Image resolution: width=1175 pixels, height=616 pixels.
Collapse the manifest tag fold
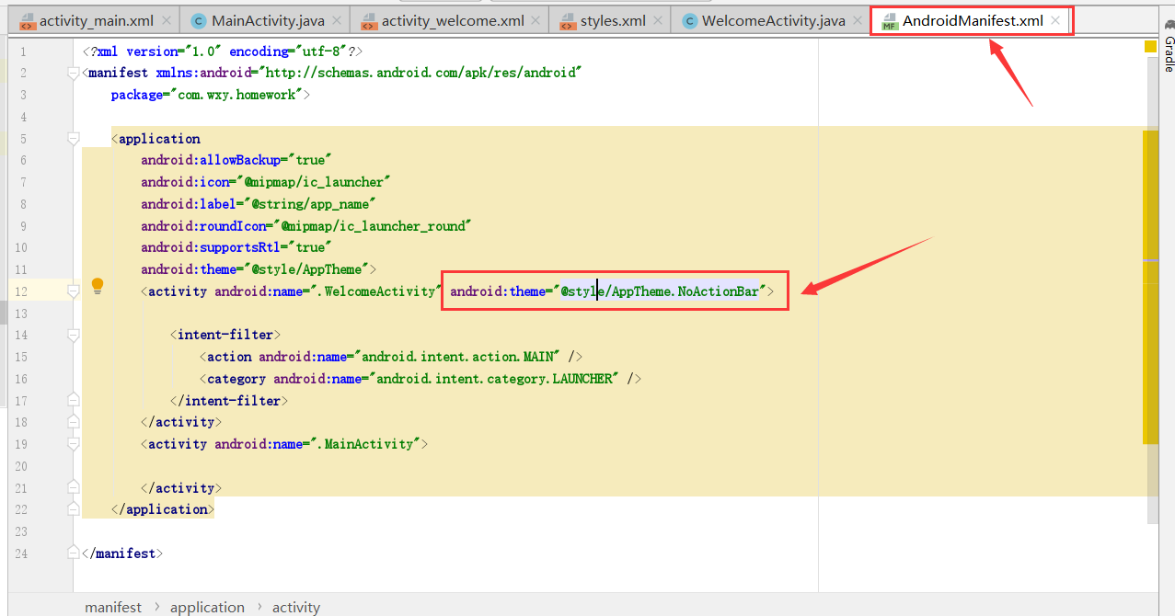(74, 73)
